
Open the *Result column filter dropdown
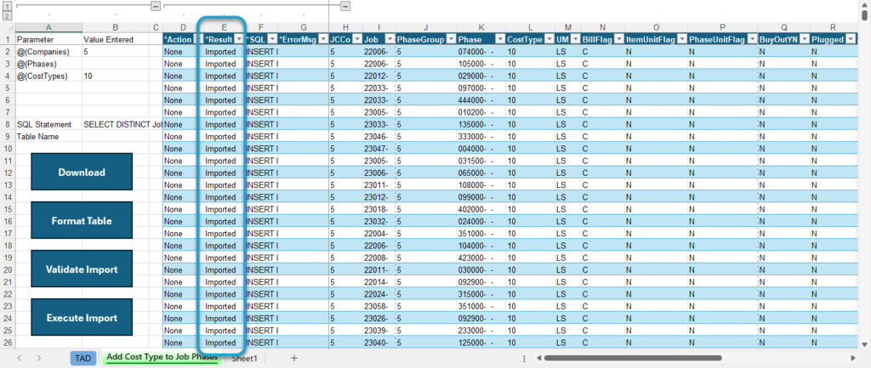point(238,39)
